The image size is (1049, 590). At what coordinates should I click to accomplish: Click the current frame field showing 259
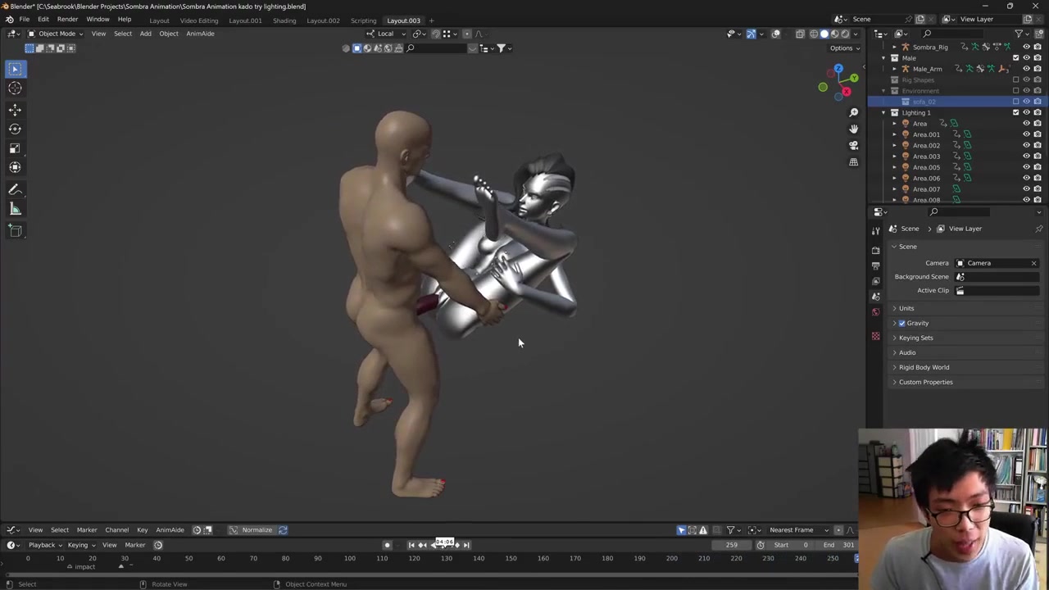(x=731, y=545)
